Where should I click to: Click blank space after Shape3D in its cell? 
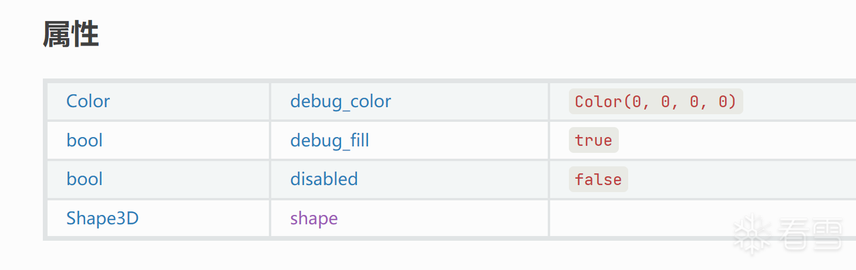click(205, 218)
